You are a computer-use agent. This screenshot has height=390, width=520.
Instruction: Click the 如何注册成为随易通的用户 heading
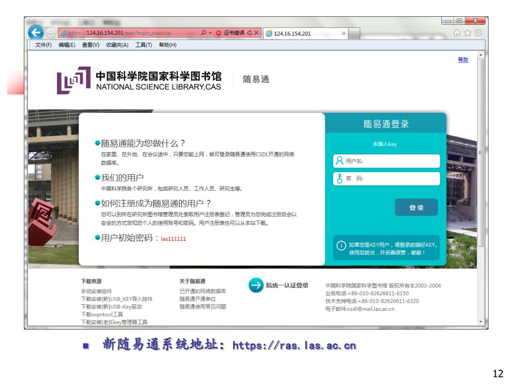point(155,203)
